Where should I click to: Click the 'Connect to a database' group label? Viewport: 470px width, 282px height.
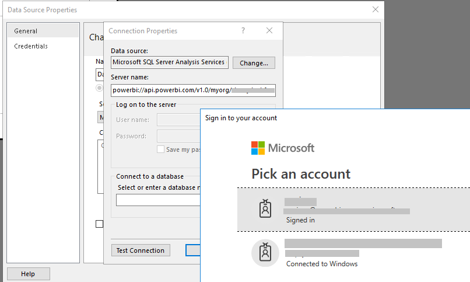point(150,176)
